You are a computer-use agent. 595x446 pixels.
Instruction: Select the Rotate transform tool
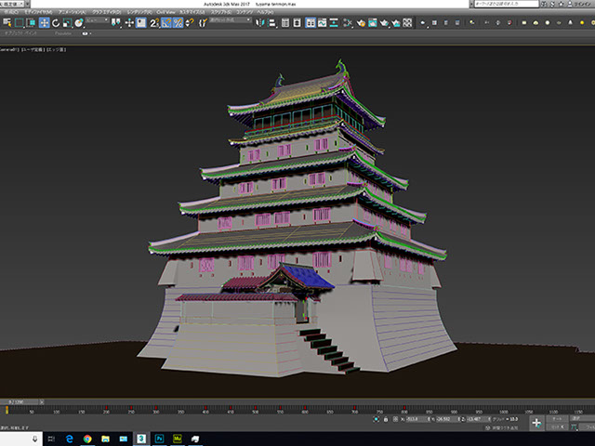coord(55,23)
